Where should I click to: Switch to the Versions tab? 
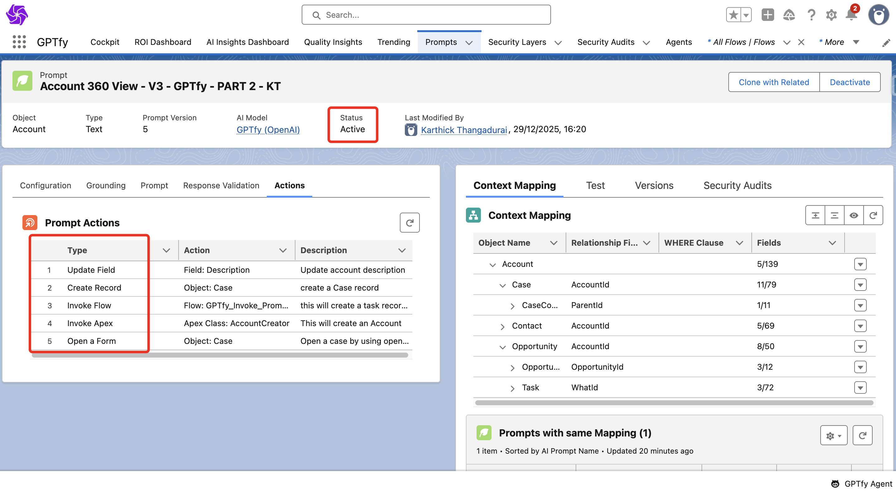click(x=654, y=185)
